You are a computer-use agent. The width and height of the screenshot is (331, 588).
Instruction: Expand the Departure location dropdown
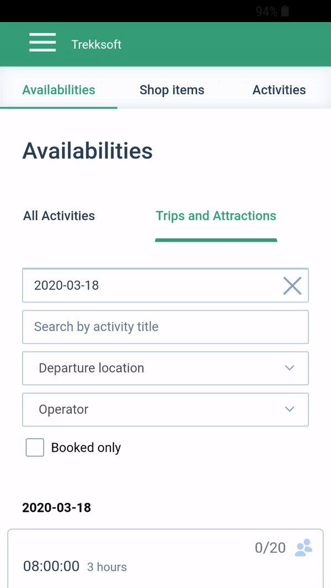pos(165,368)
